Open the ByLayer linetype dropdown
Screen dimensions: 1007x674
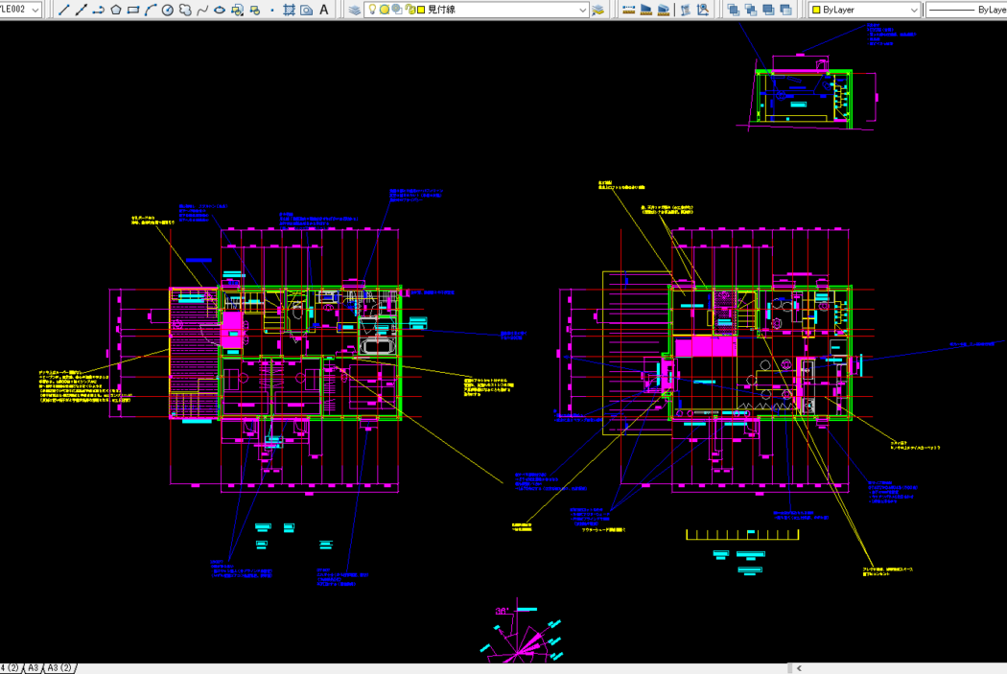pos(964,10)
